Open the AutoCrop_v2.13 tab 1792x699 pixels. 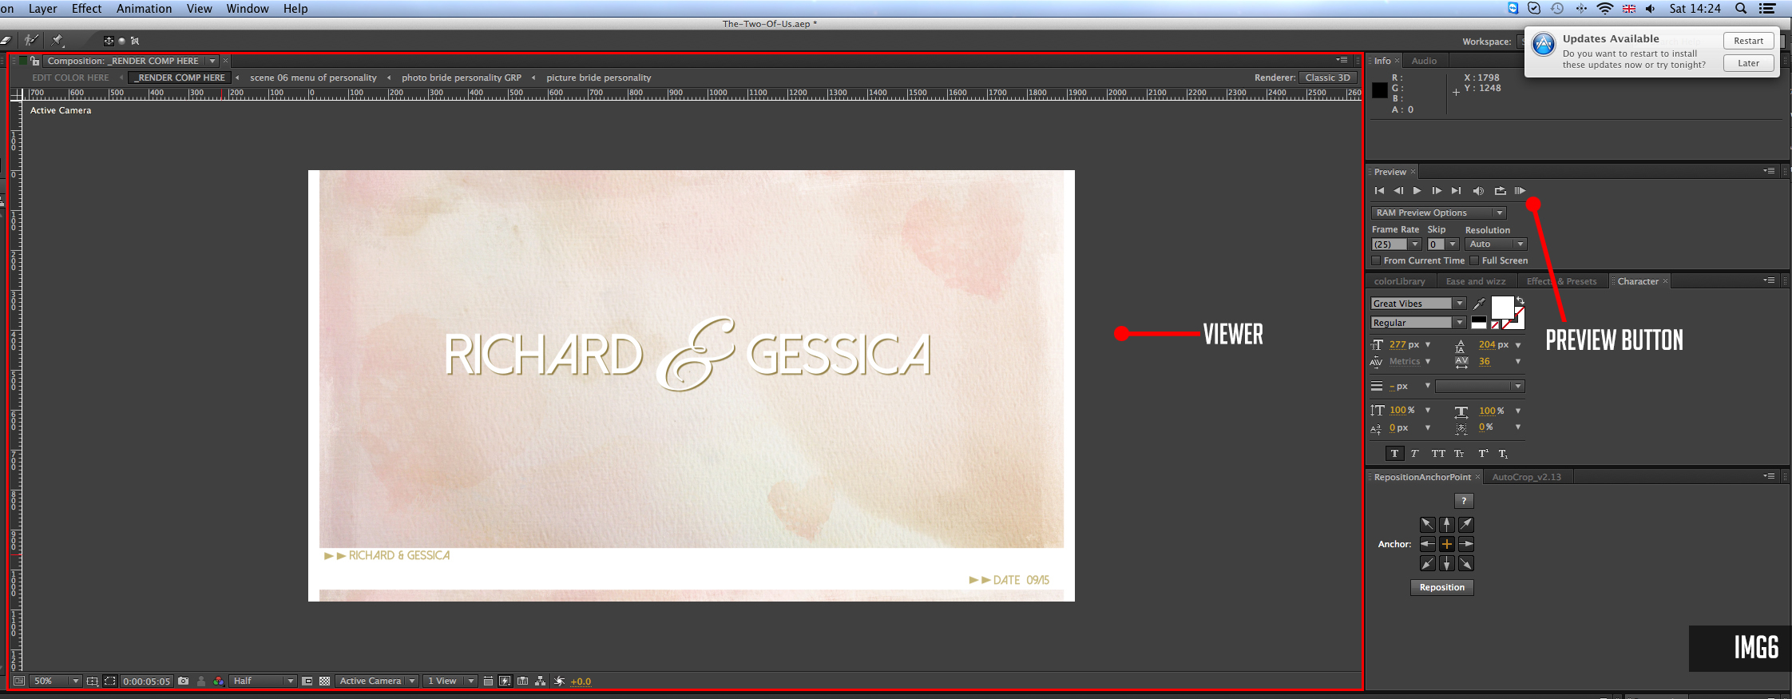pos(1526,477)
